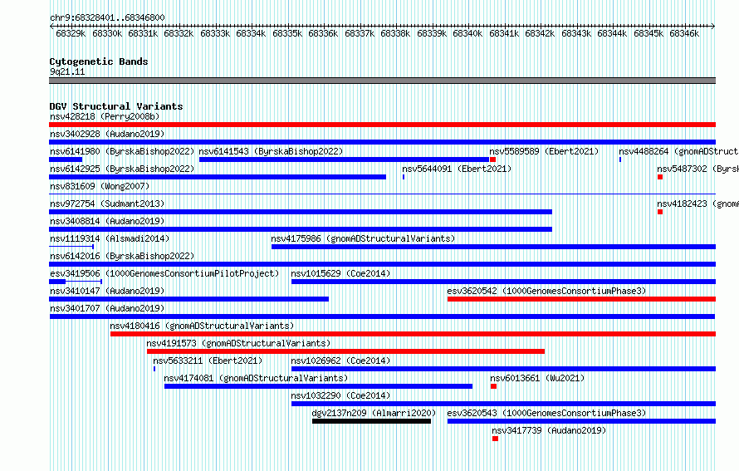Click the nsv972754 (Sudmant2013) label

coord(107,204)
